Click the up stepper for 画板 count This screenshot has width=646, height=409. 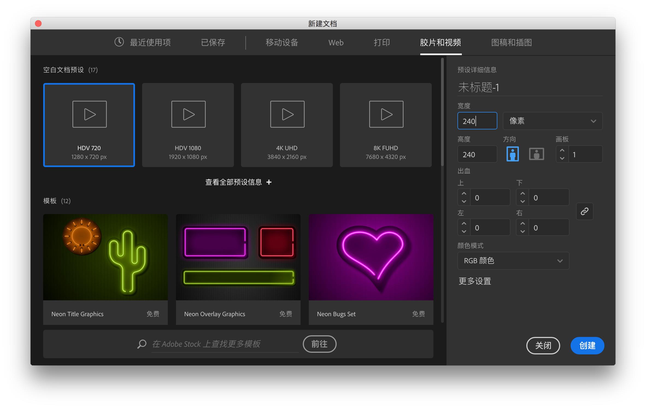562,150
